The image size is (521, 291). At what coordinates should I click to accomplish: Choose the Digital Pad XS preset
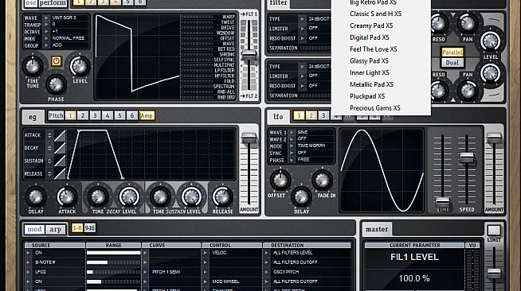coord(369,37)
